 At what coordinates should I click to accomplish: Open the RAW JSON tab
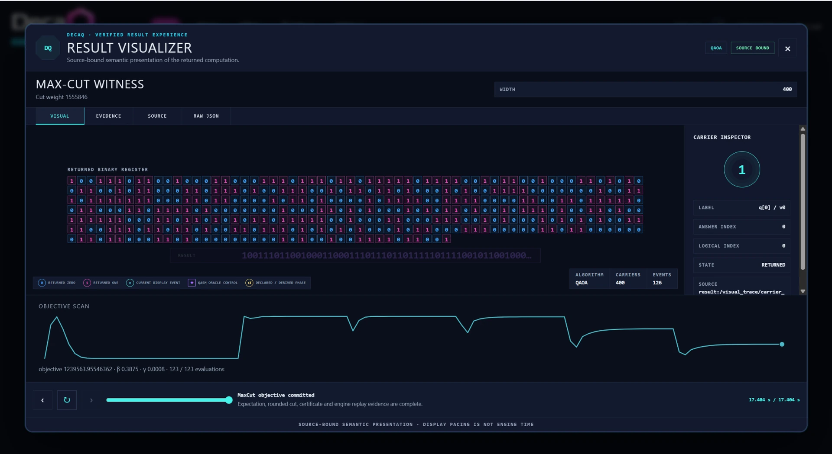click(206, 116)
